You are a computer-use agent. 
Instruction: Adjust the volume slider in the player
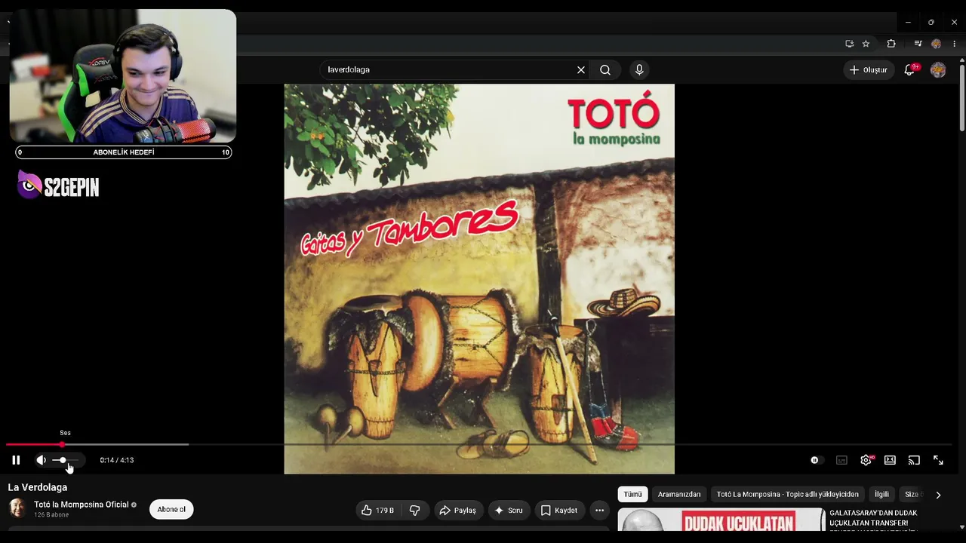pos(65,460)
